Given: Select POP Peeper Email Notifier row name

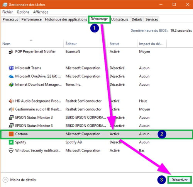Looking at the screenshot, I should (x=36, y=51).
